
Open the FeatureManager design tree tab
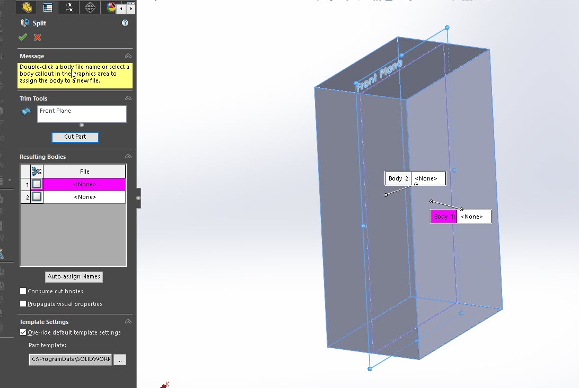26,7
